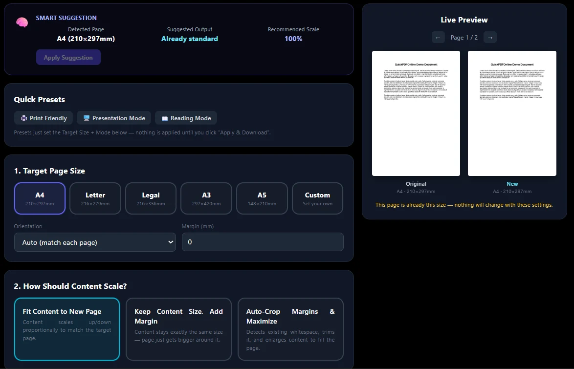Image resolution: width=574 pixels, height=369 pixels.
Task: Open the Orientation dropdown
Action: point(95,242)
